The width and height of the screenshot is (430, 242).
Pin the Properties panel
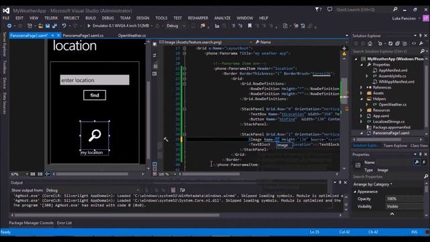point(421,155)
